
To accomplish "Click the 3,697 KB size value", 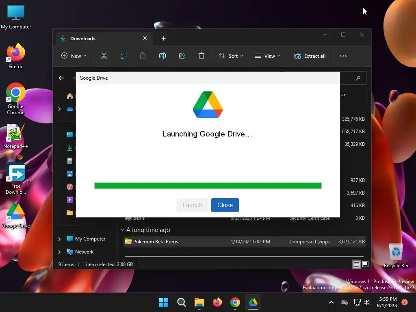I will tap(355, 193).
